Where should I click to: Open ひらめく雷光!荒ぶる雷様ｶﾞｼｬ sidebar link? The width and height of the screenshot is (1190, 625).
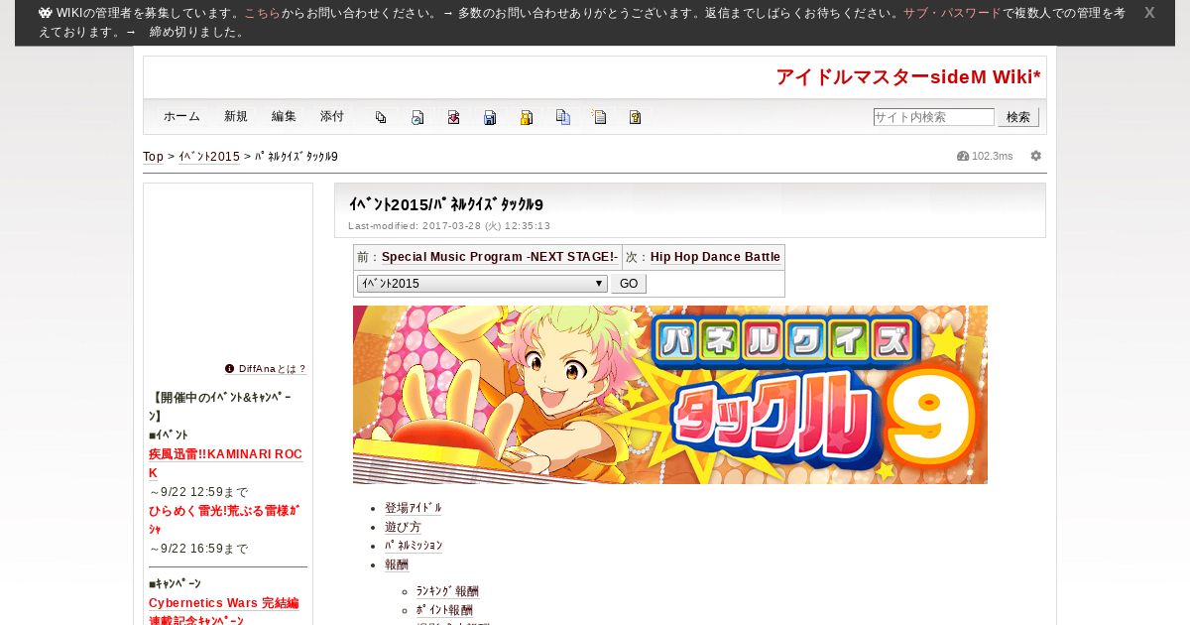223,520
